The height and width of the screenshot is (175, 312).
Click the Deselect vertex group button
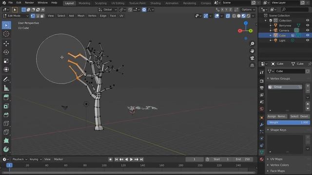304,117
